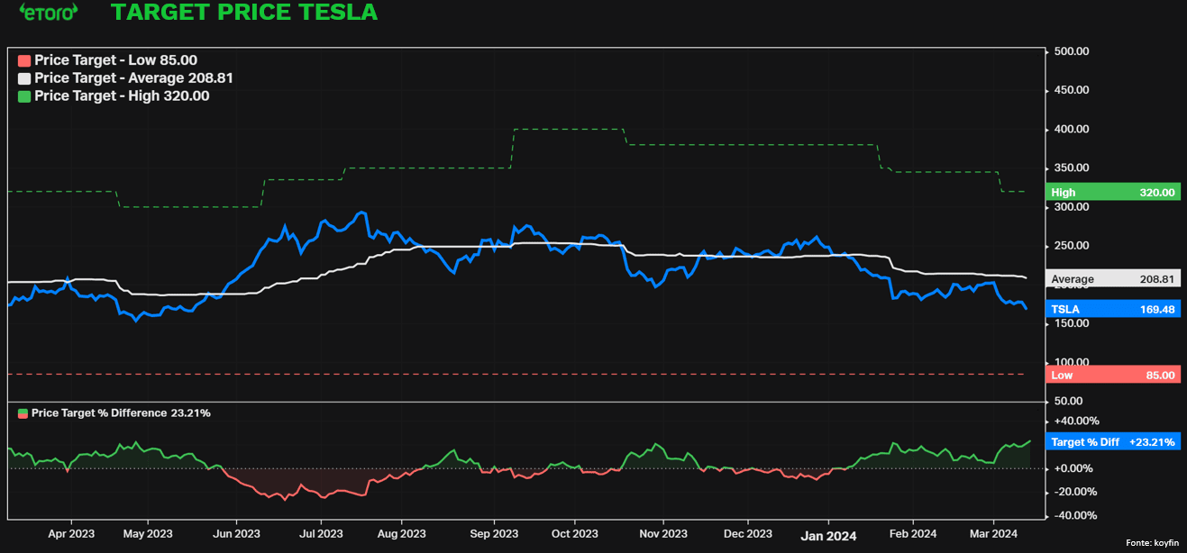This screenshot has height=553, width=1187.
Task: Click the -40.00% difference axis value
Action: click(1074, 515)
